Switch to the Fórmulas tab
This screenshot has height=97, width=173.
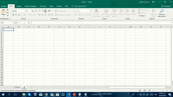[x=43, y=6]
